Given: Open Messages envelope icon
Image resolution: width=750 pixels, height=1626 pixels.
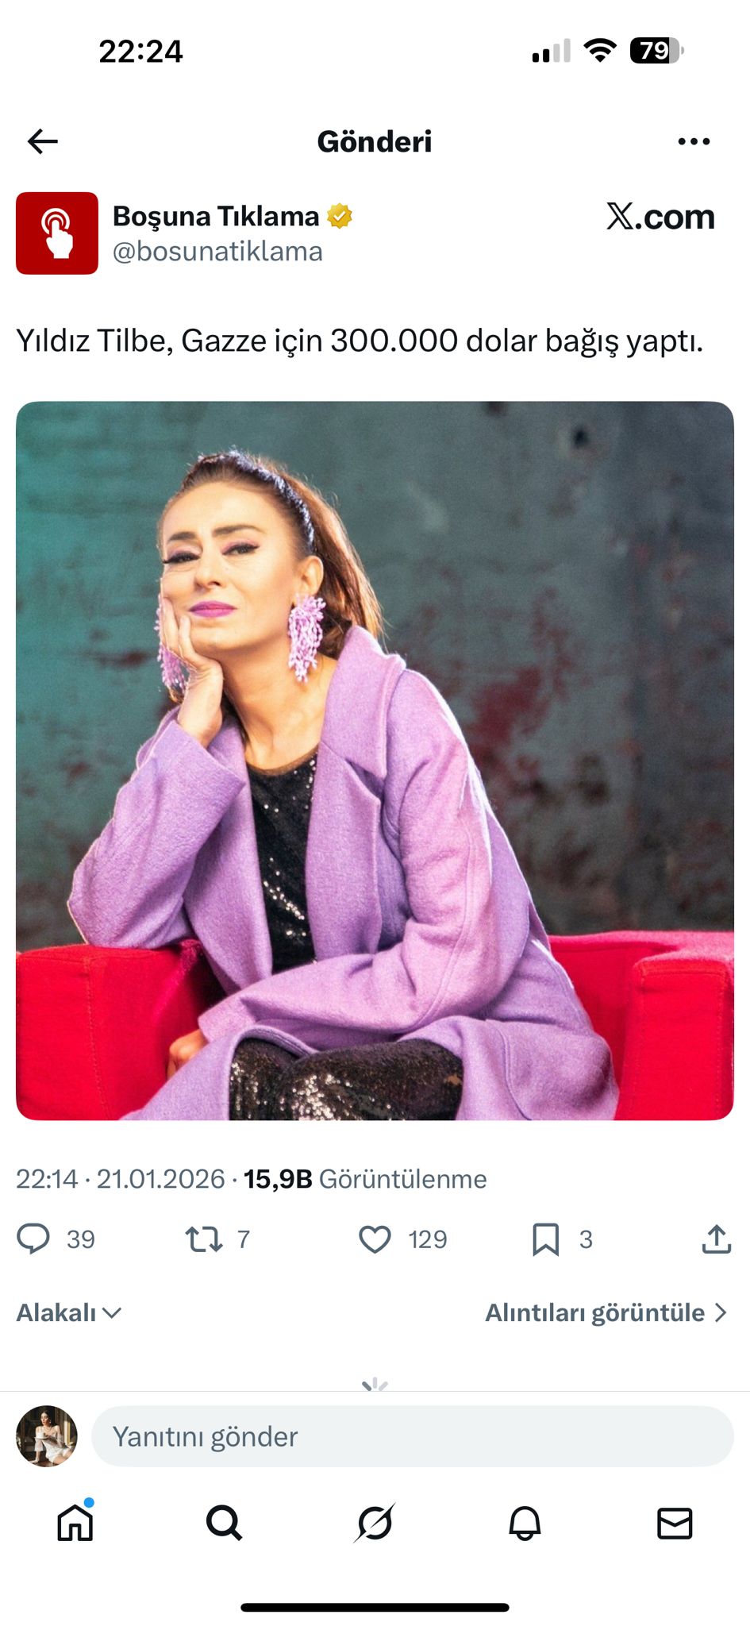Looking at the screenshot, I should (x=675, y=1523).
